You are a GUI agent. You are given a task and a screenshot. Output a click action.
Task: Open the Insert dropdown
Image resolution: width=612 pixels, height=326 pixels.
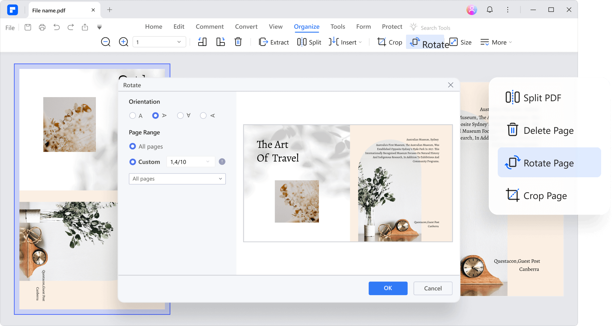click(x=345, y=42)
